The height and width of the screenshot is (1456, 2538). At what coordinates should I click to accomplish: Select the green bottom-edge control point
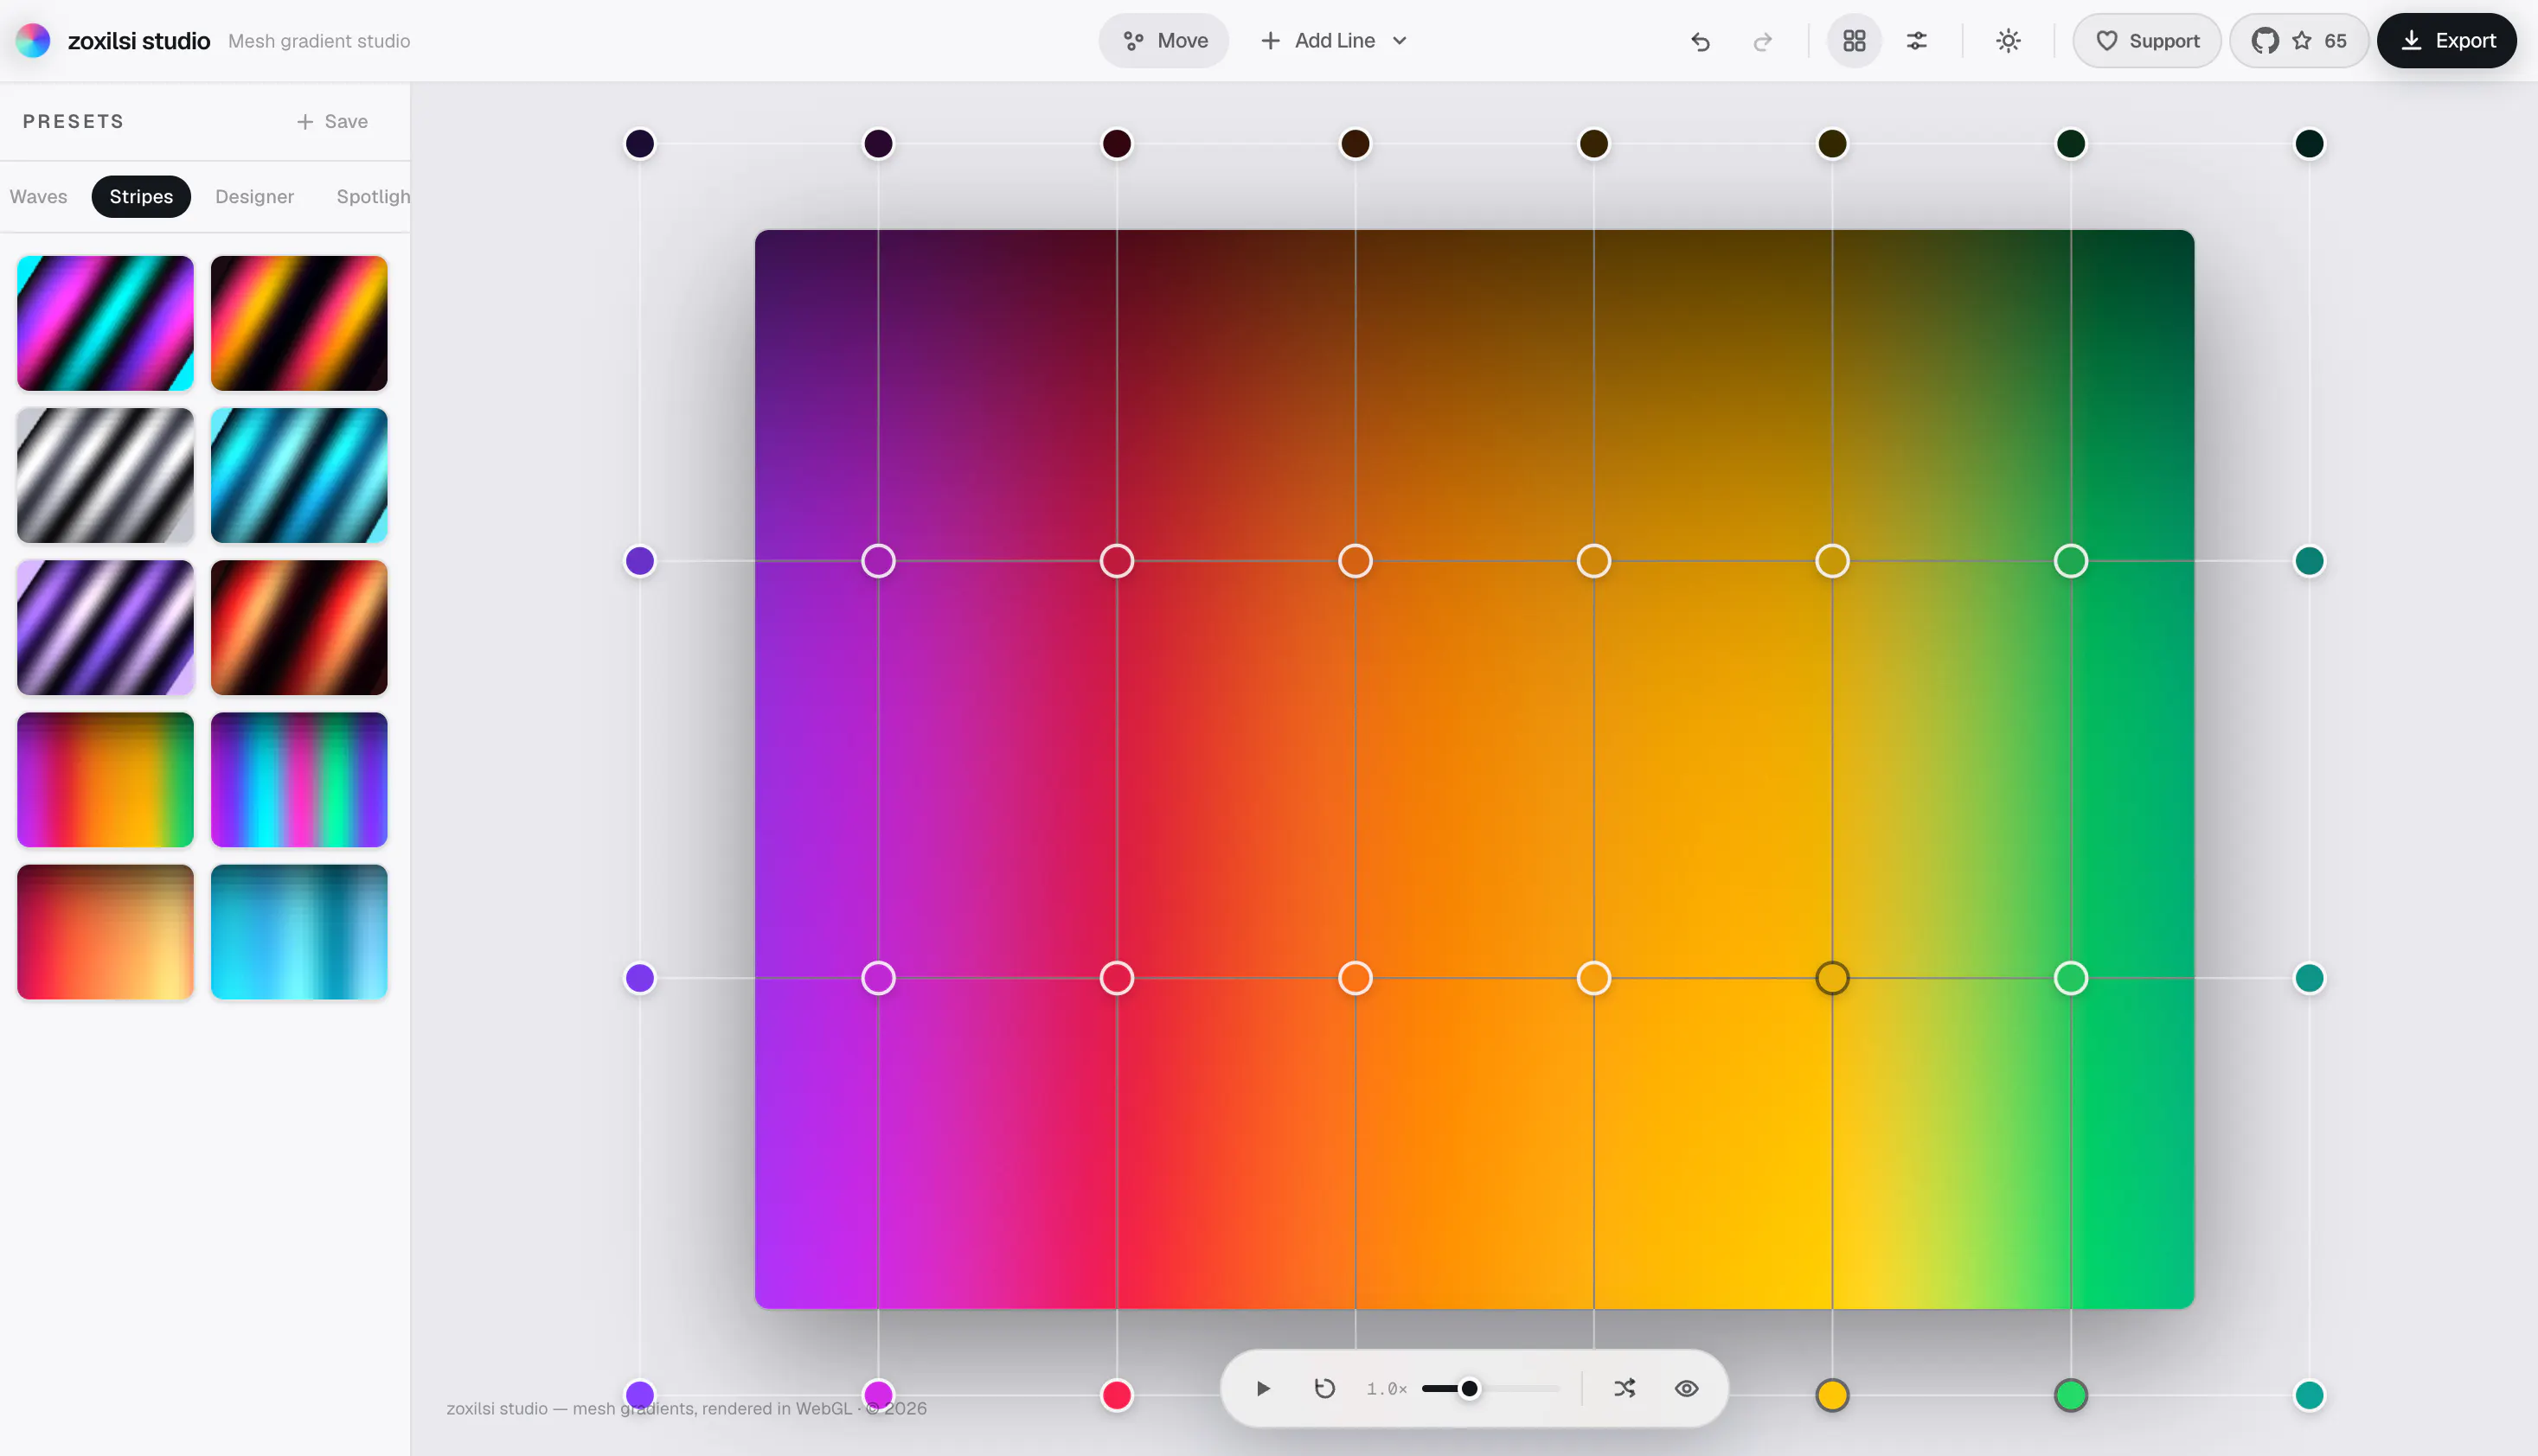(2071, 1395)
